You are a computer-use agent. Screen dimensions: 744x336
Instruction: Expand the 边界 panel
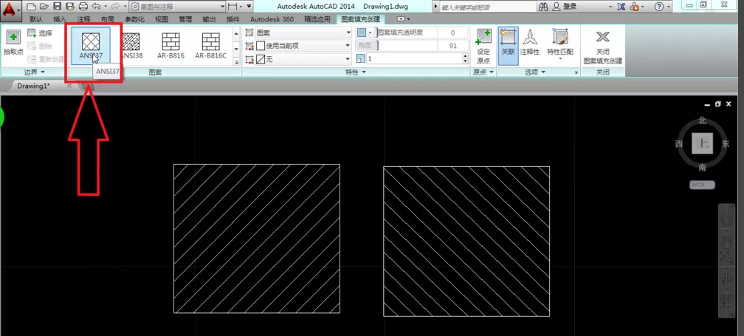[34, 72]
